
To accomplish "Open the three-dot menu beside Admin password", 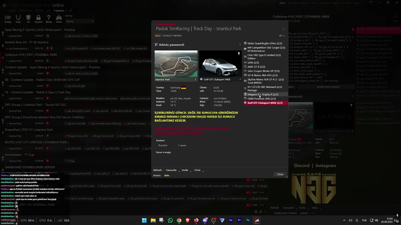I will pyautogui.click(x=240, y=45).
